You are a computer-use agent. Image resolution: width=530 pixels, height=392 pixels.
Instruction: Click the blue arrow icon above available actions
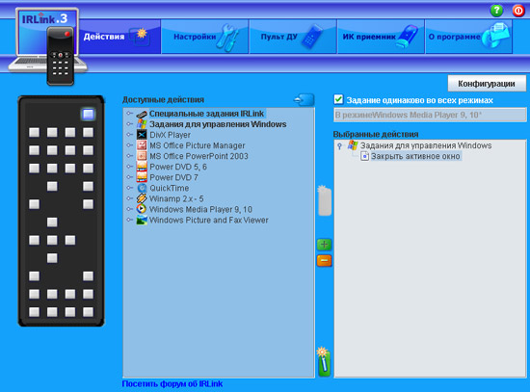point(304,100)
